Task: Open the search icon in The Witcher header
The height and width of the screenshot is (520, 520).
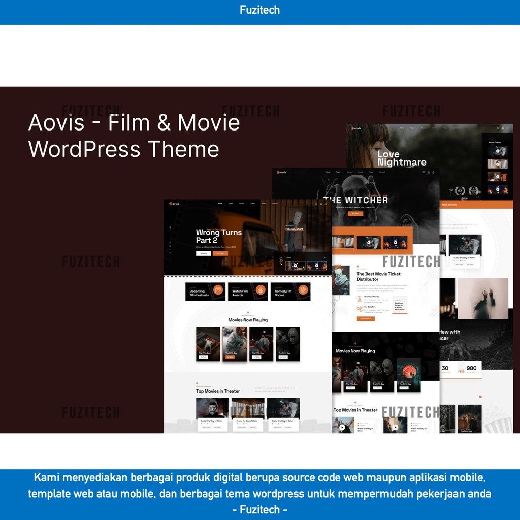Action: click(424, 172)
